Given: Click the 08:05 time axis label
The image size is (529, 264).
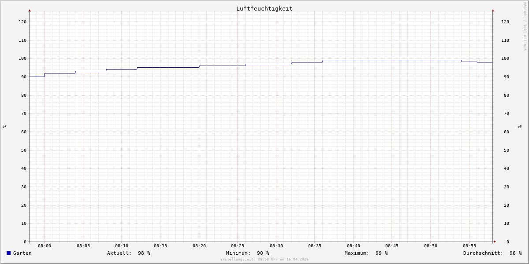Looking at the screenshot, I should point(83,246).
